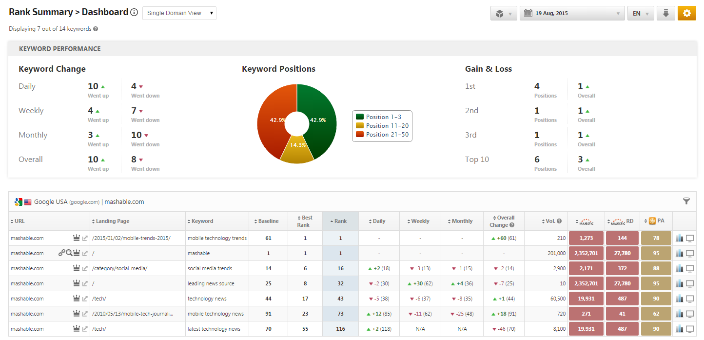The width and height of the screenshot is (704, 340).
Task: Open external link icon for technology news row
Action: coord(85,299)
